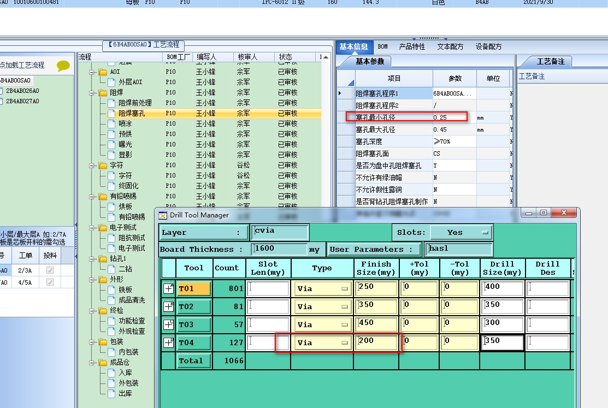
Task: Click the 有铅喷锡 folder icon
Action: pos(103,197)
